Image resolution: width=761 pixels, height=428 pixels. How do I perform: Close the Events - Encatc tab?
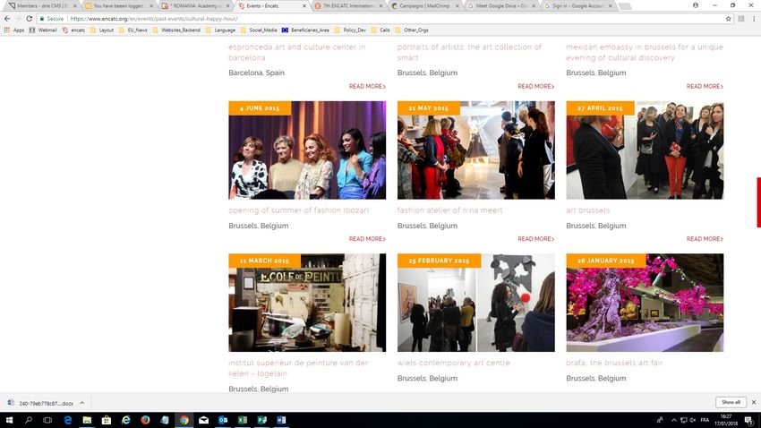pos(304,6)
